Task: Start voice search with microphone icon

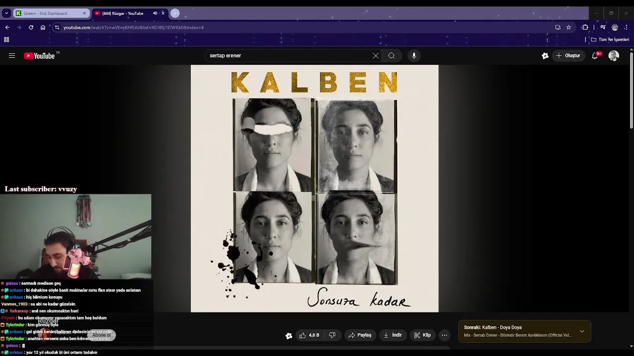Action: pos(414,56)
